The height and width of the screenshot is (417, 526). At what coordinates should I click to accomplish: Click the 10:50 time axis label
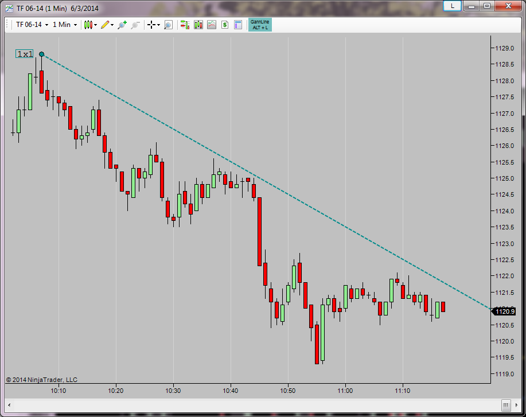tap(288, 391)
